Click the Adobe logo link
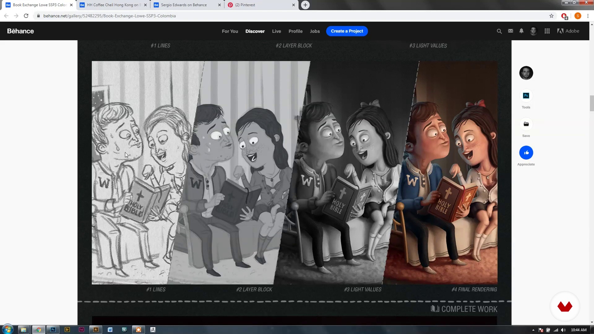Screen dimensions: 594x334 pos(568,31)
